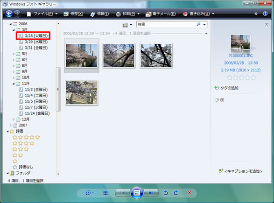This screenshot has width=274, height=203.
Task: Toggle the 情報(I) info pane
Action: pos(99,14)
